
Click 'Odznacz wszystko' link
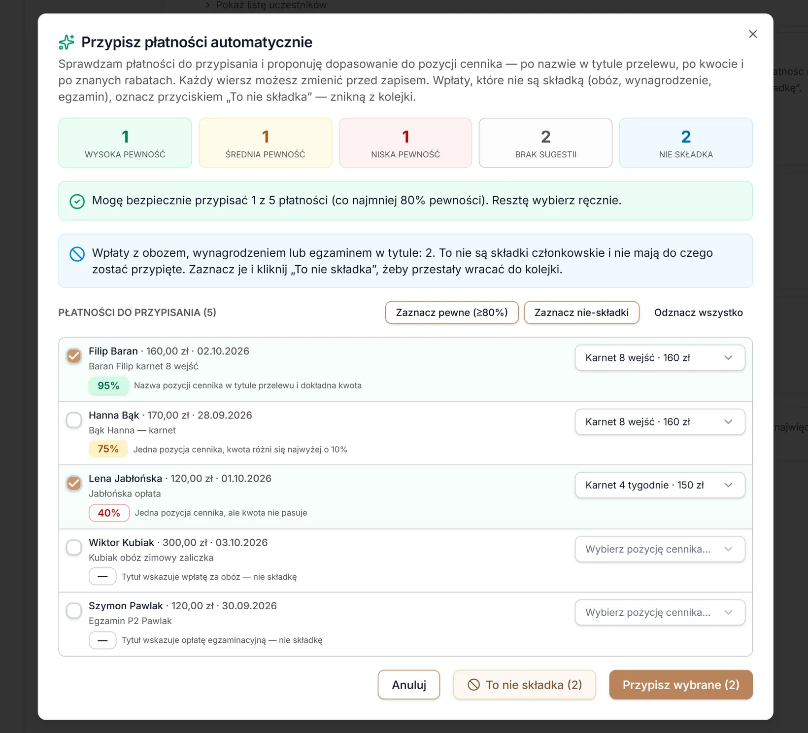coord(698,313)
